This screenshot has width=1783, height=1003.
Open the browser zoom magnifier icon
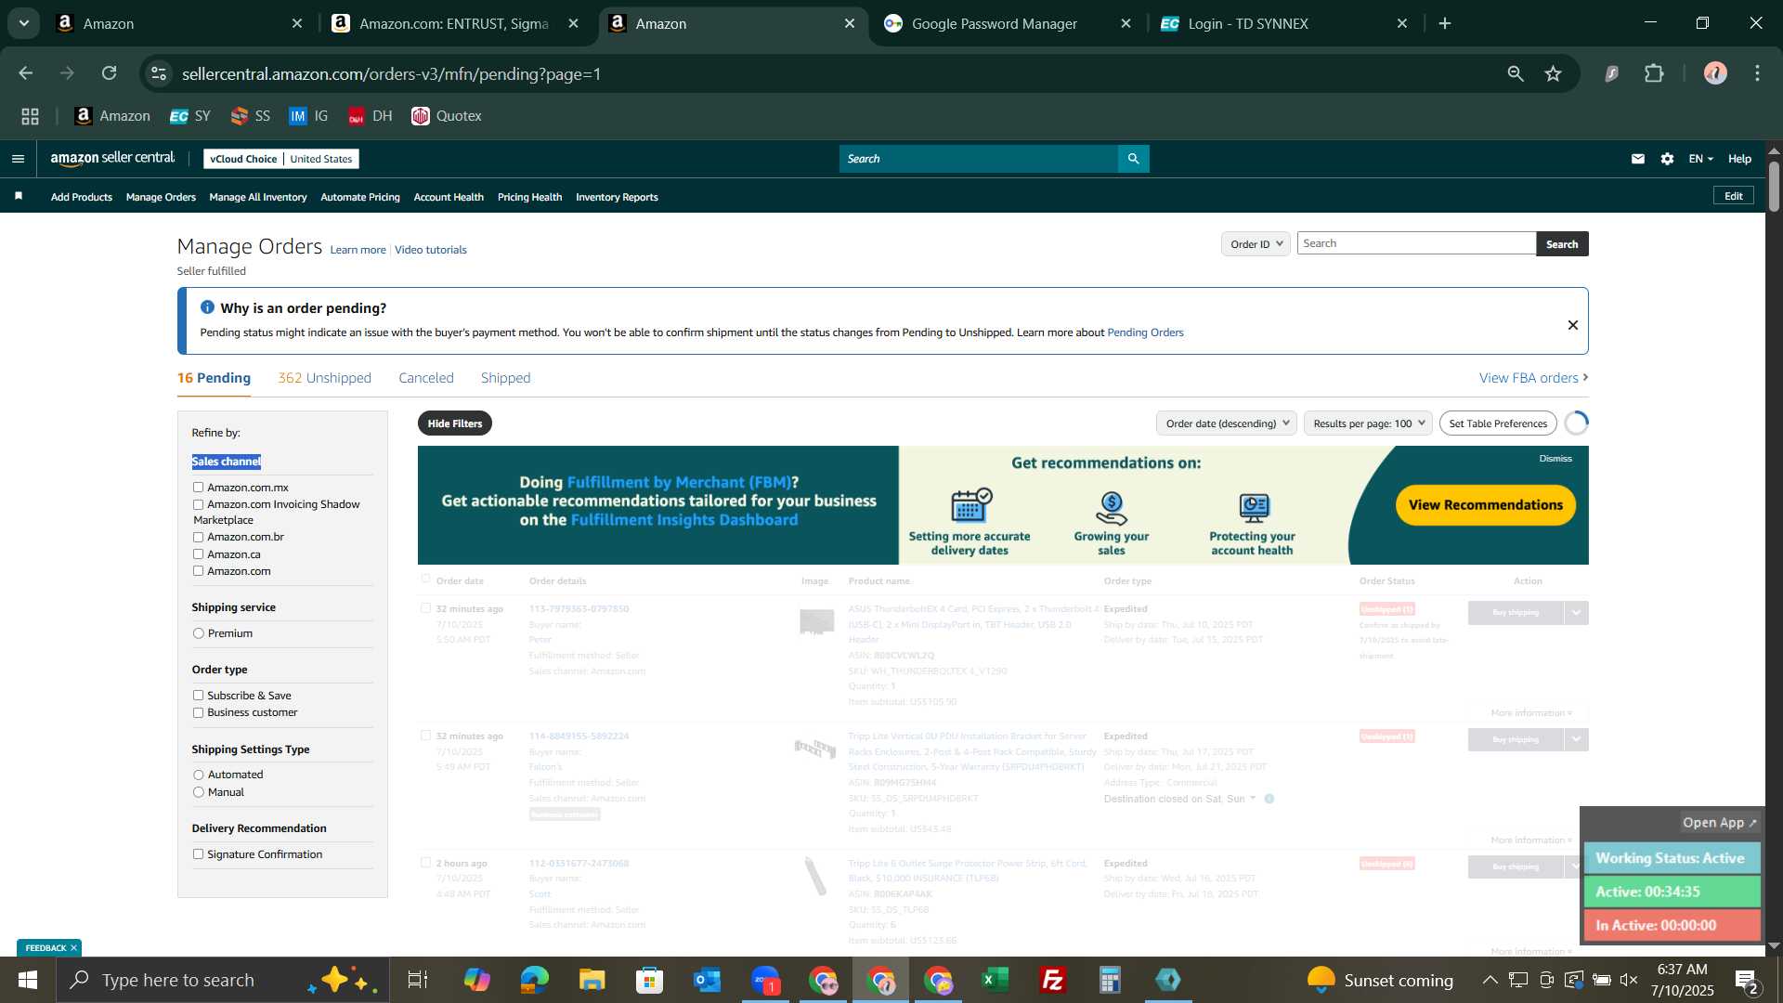1516,73
